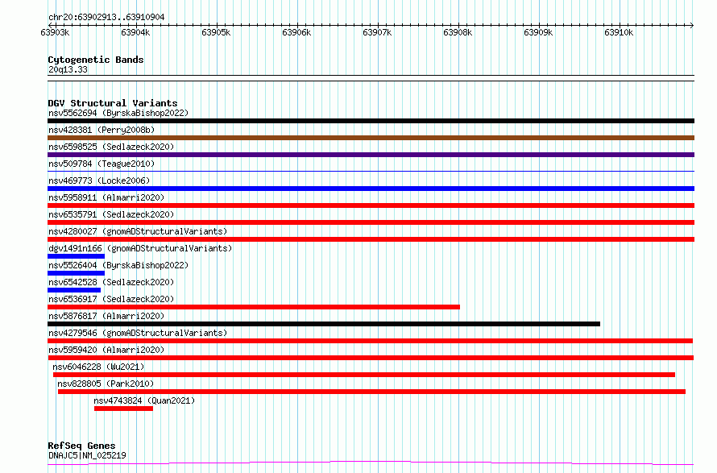Click the 63905k ruler position
This screenshot has width=717, height=473.
pos(216,32)
